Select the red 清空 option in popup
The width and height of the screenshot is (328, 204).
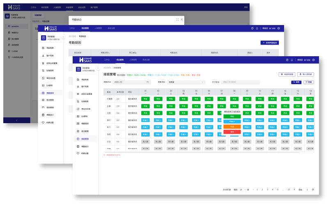point(232,132)
